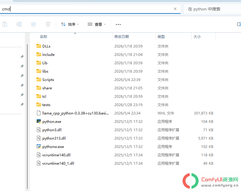Click the size 301,873 KB
The width and height of the screenshot is (241, 191).
tap(203, 113)
